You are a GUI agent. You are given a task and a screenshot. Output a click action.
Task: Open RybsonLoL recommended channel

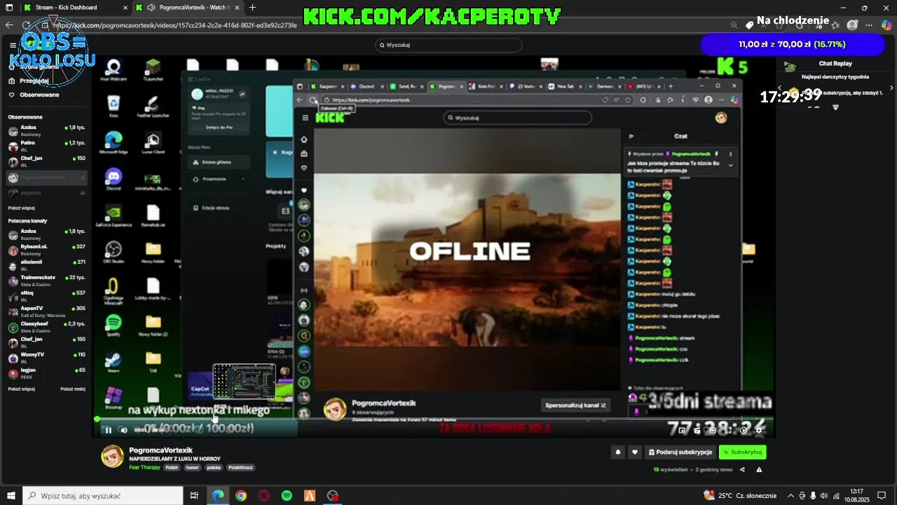(x=46, y=250)
